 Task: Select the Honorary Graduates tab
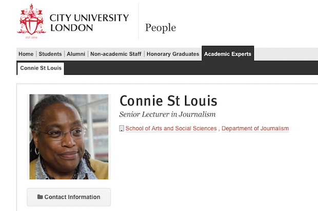tap(173, 54)
